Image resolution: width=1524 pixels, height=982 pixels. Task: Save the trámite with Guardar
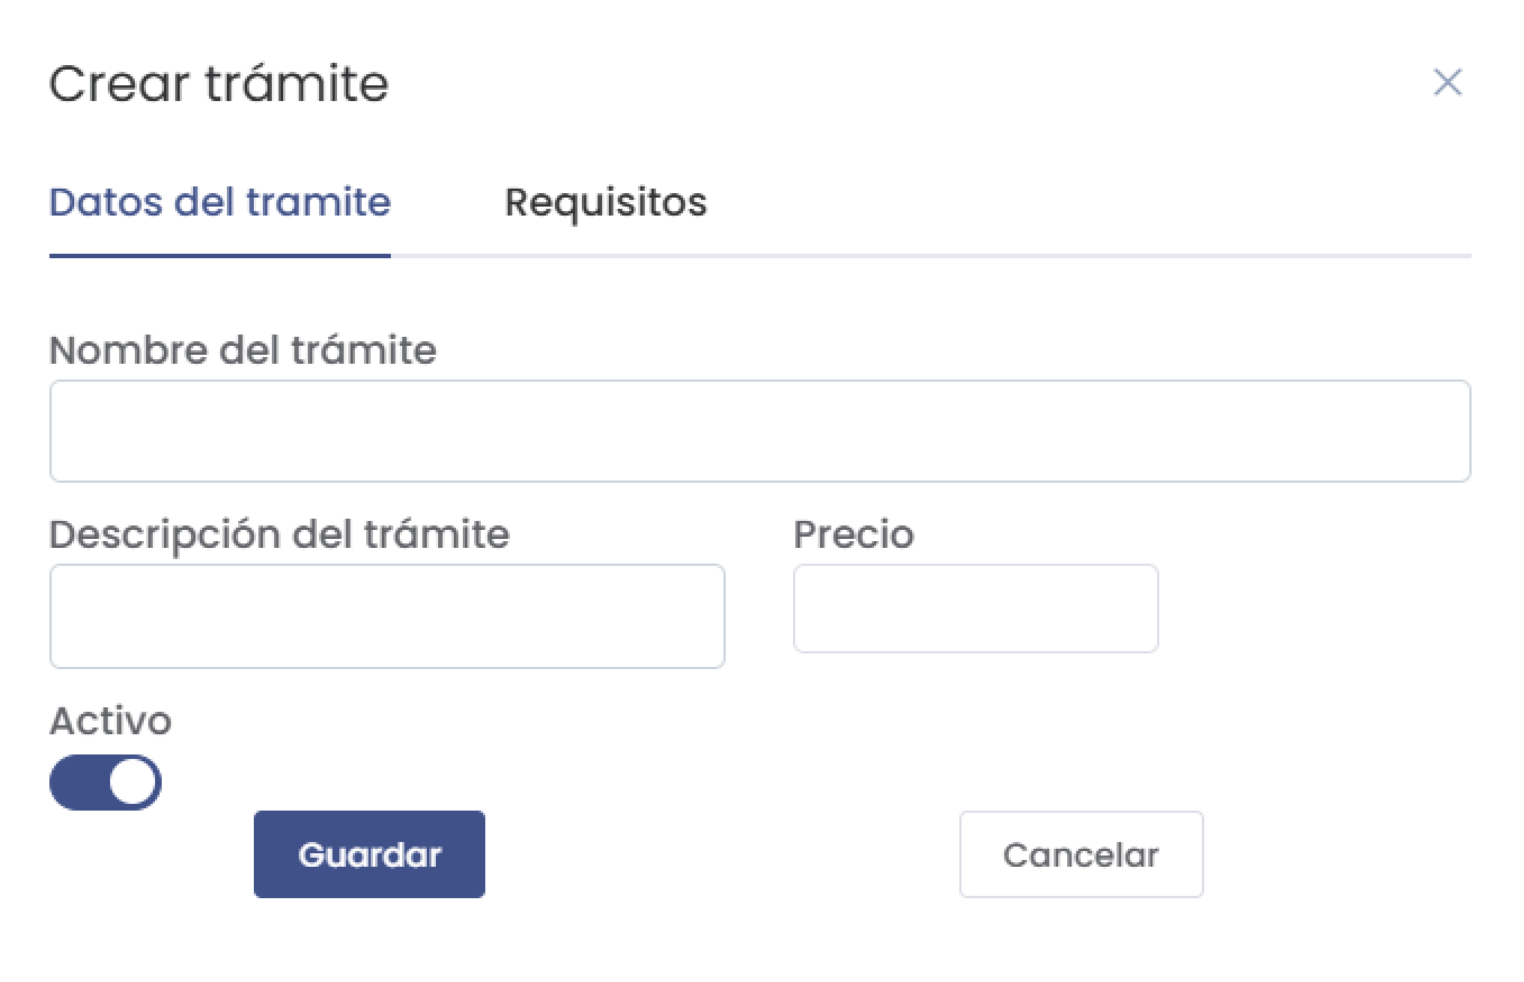370,853
